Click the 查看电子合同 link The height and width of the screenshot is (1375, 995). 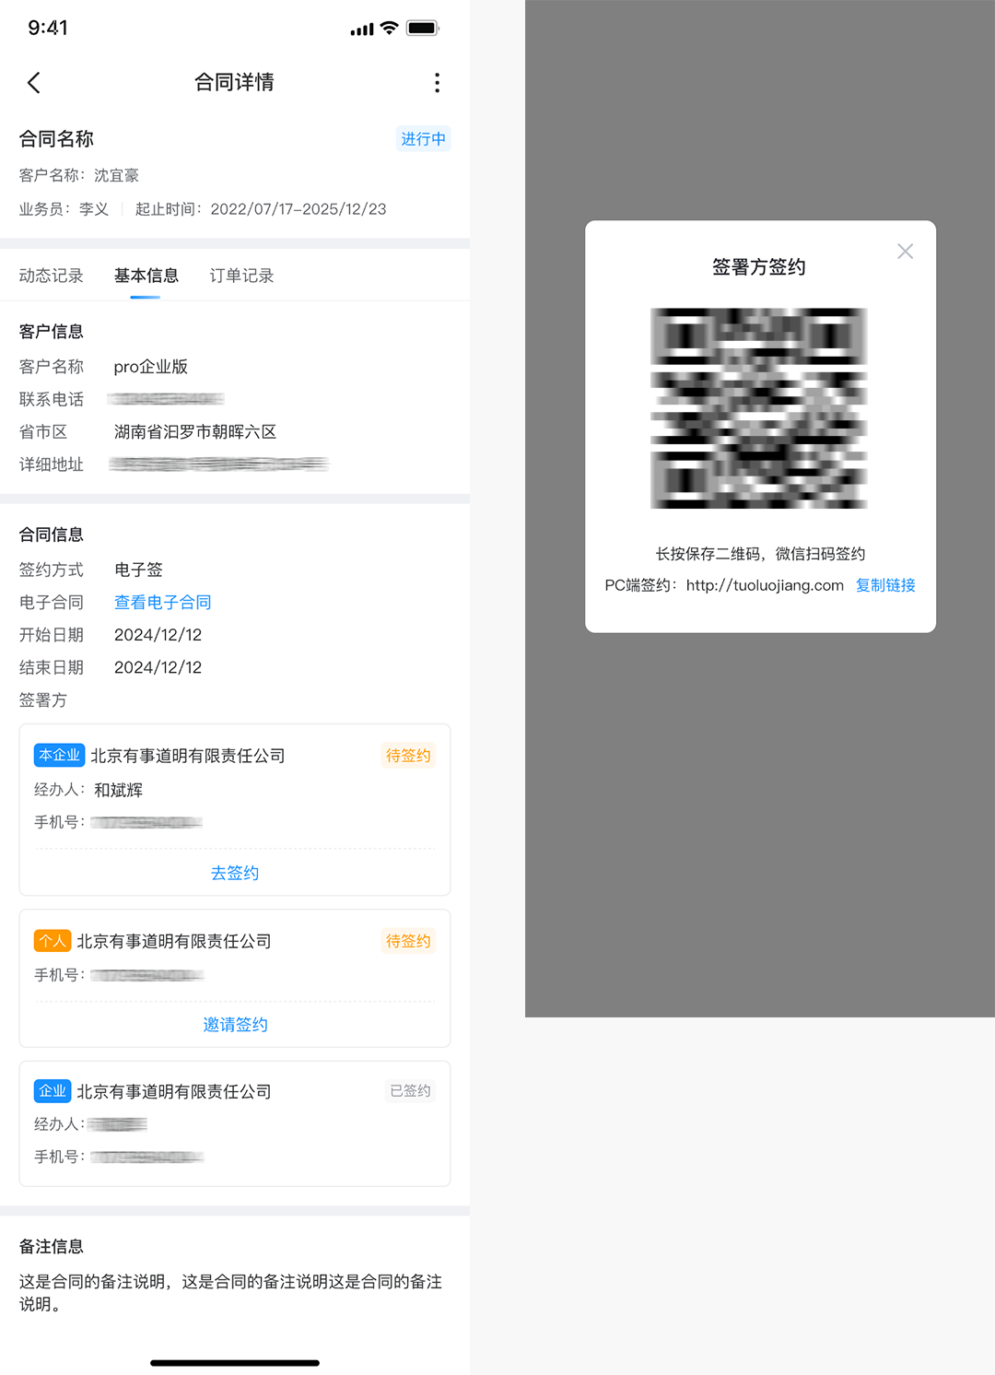[x=162, y=602]
